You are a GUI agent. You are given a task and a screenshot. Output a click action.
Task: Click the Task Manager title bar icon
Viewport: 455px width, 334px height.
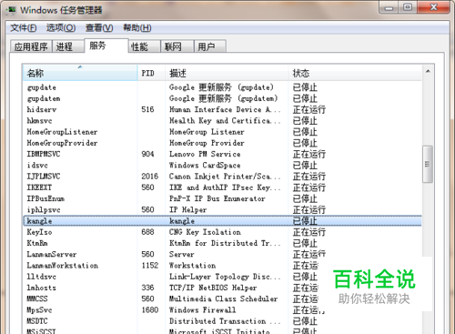12,10
